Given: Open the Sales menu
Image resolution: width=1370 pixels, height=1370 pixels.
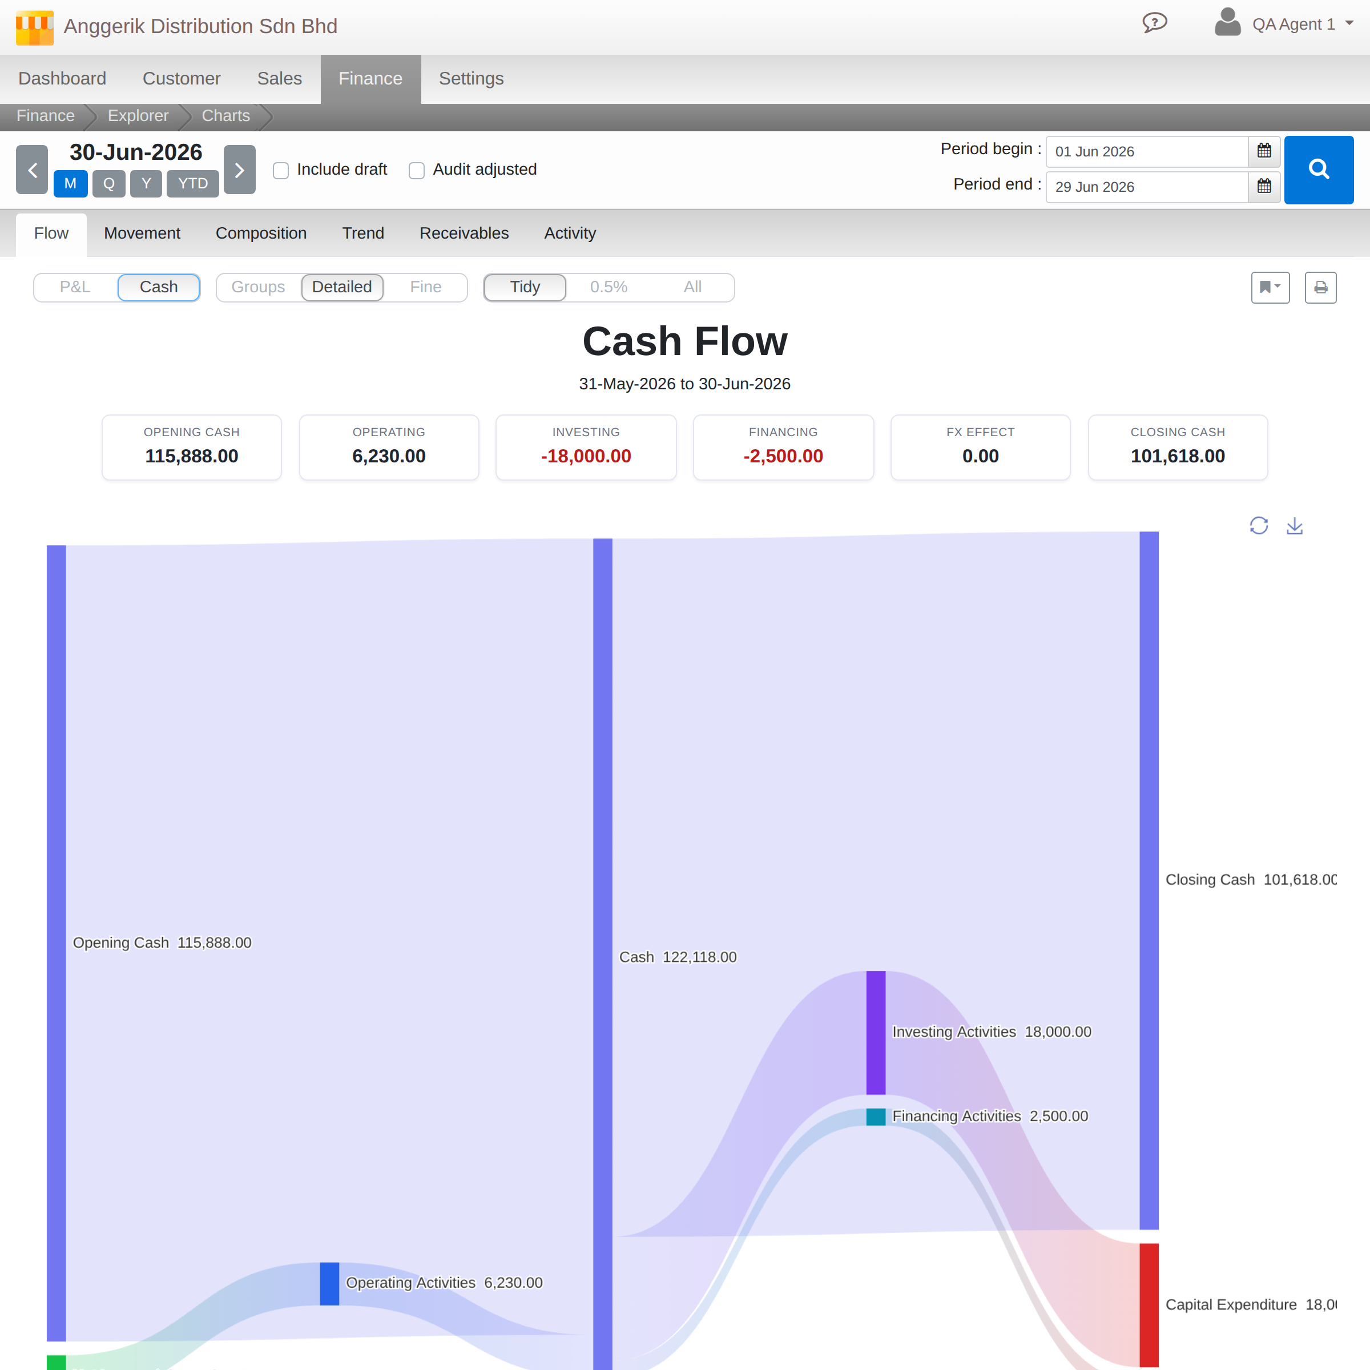Looking at the screenshot, I should (279, 79).
